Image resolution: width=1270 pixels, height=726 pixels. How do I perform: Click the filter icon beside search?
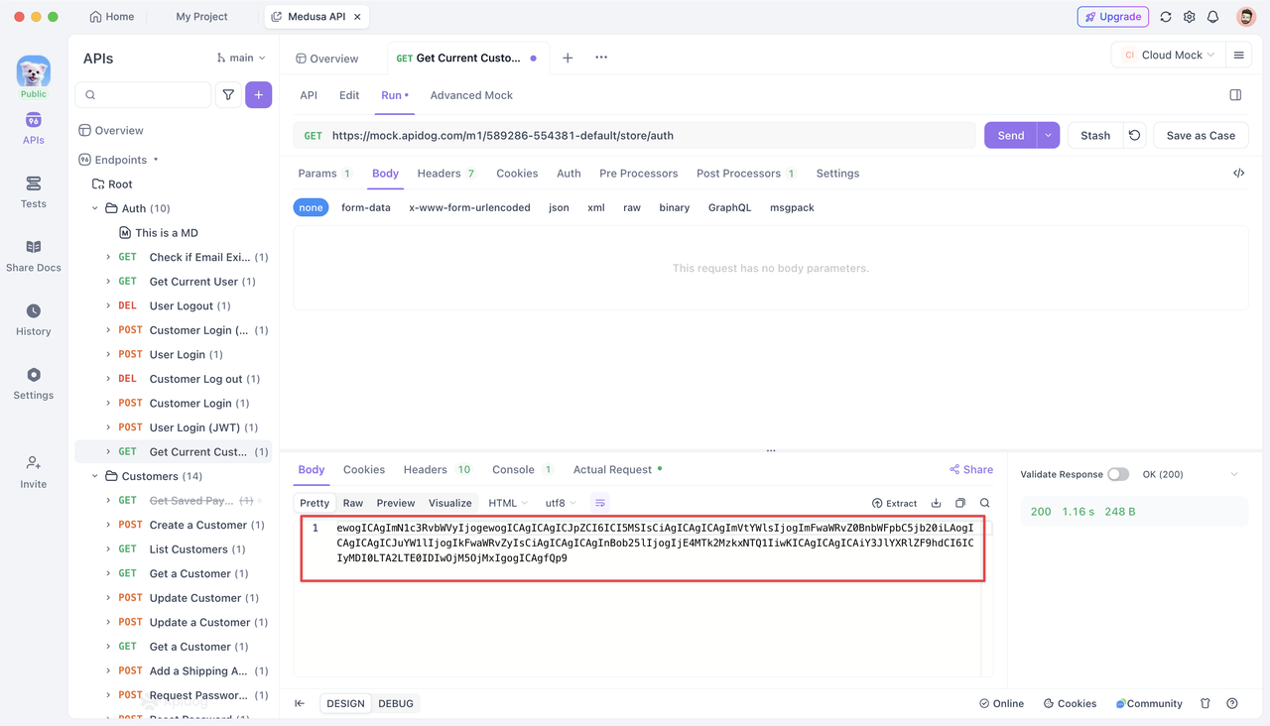pyautogui.click(x=228, y=95)
